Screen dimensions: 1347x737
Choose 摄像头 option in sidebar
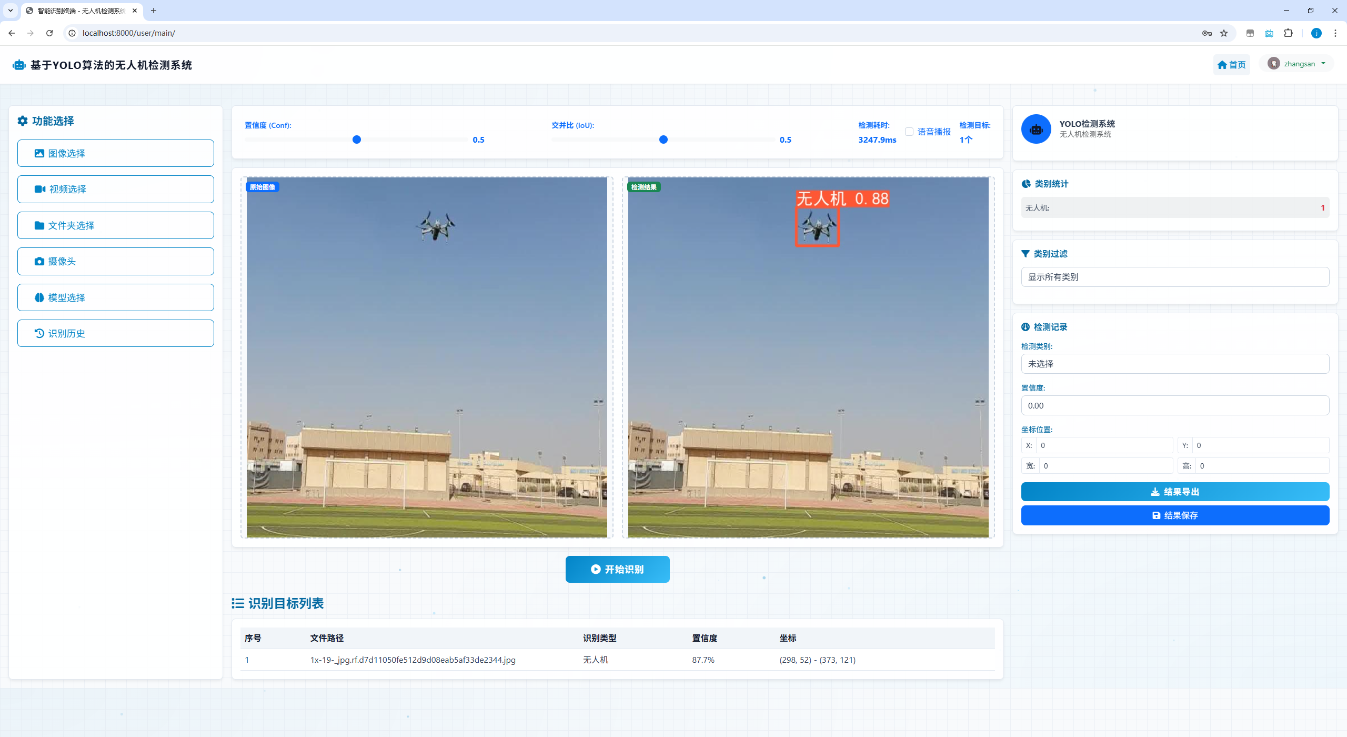(115, 261)
